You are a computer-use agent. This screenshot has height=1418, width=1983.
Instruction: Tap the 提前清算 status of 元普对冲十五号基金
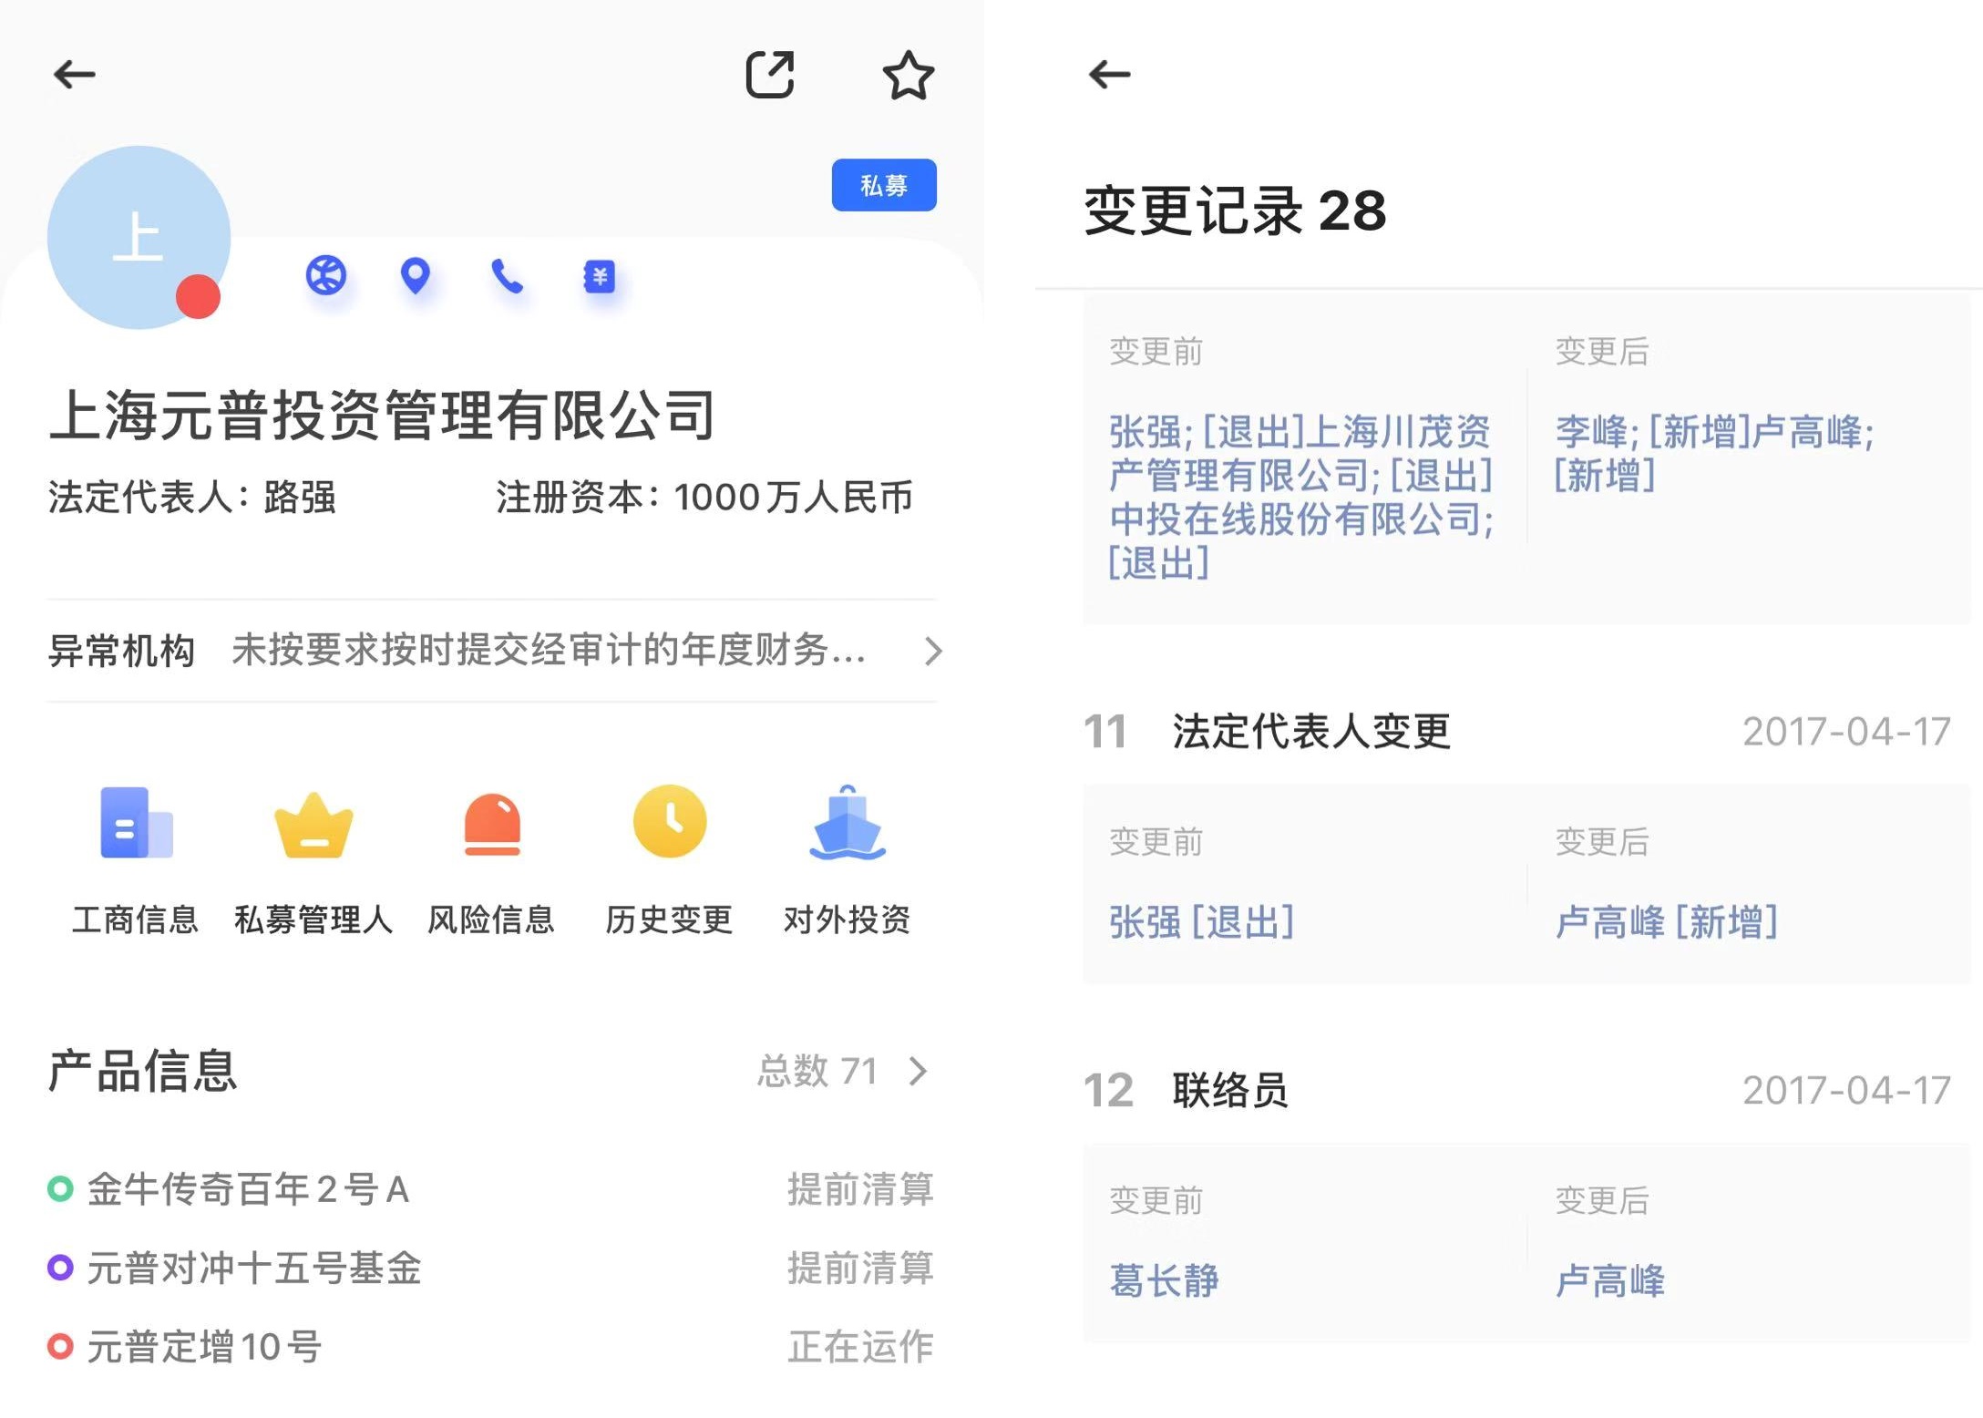click(x=861, y=1268)
